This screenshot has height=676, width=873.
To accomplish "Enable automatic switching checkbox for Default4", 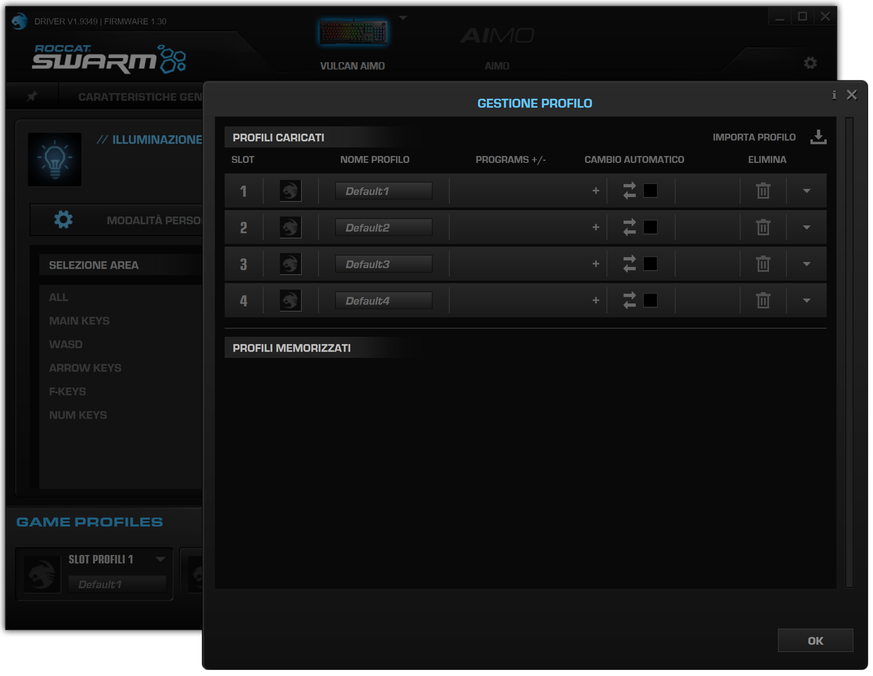I will coord(650,300).
